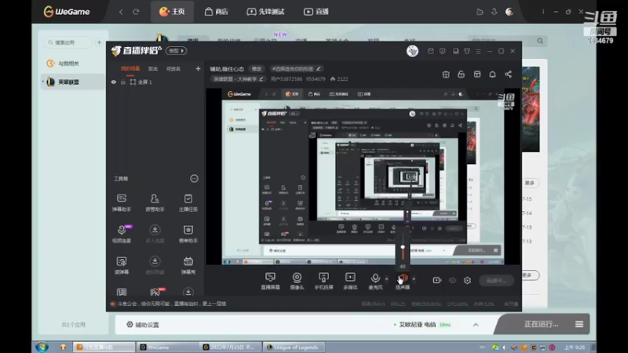This screenshot has height=353, width=628.
Task: Open the WeGame 先锋测试 pioneer test tab
Action: [265, 12]
